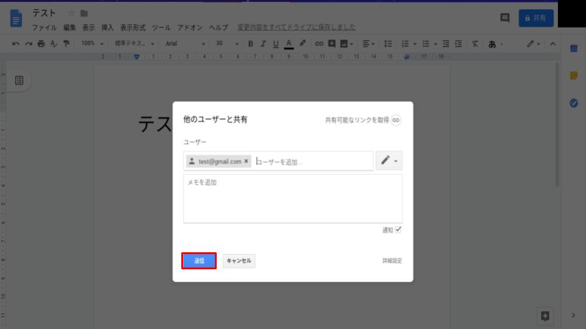
Task: Click the move to folder icon
Action: point(84,13)
